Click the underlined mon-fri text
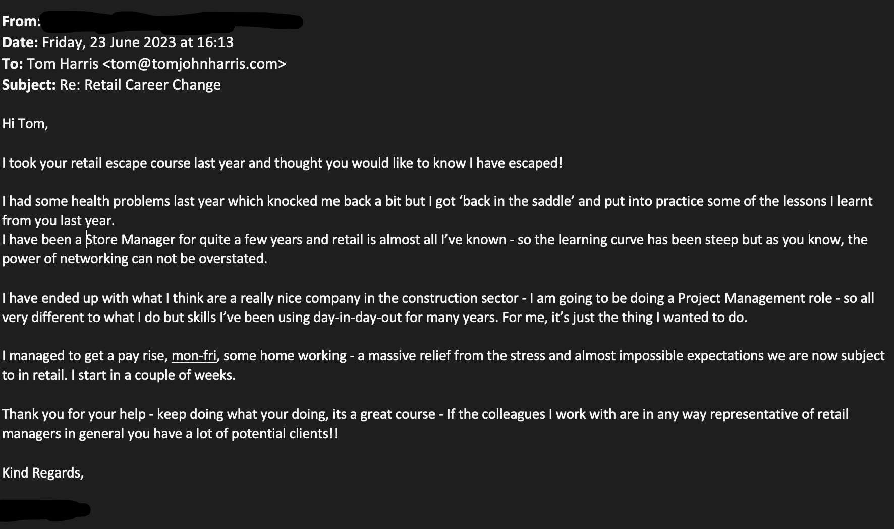The width and height of the screenshot is (894, 529). [x=194, y=356]
